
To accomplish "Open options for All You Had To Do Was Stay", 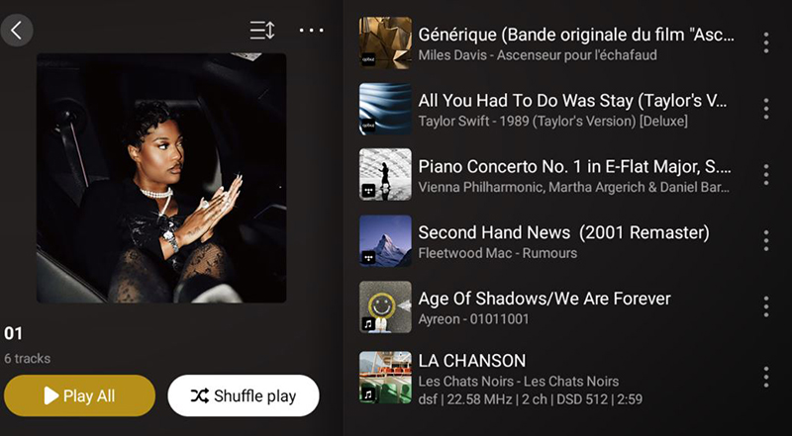I will [x=765, y=109].
